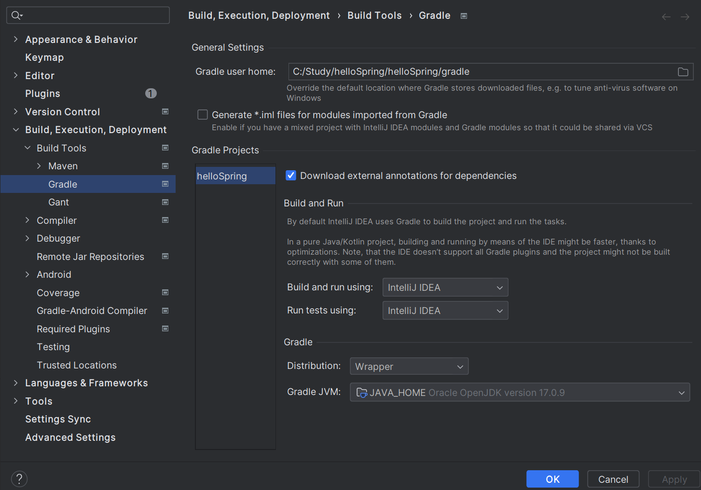Click the project settings icon beside Version Control
The image size is (701, 490).
point(165,111)
